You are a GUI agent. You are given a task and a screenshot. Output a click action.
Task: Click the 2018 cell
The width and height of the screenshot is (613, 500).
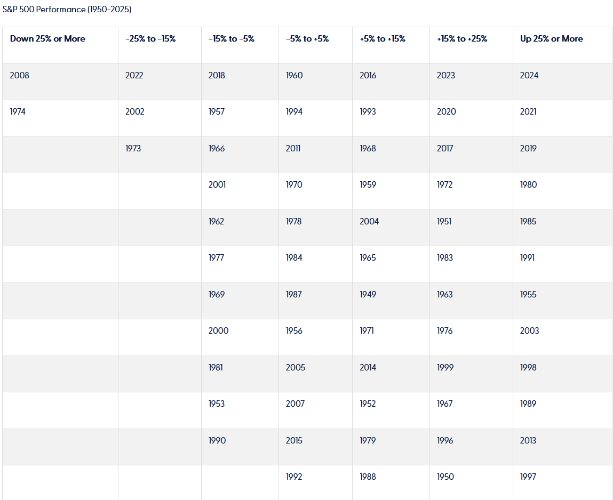pos(217,76)
